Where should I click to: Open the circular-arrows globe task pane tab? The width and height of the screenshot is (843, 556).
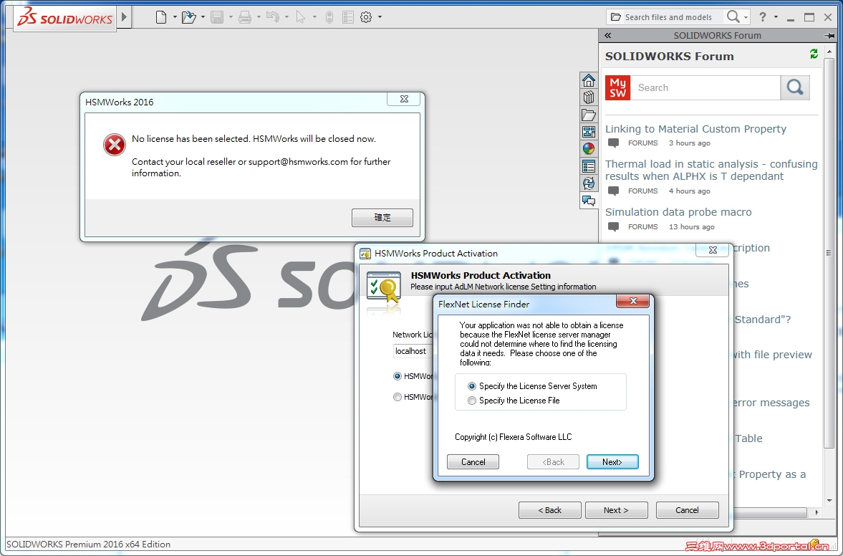click(589, 183)
